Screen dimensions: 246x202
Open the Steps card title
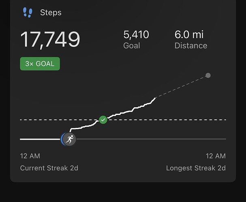coord(51,13)
